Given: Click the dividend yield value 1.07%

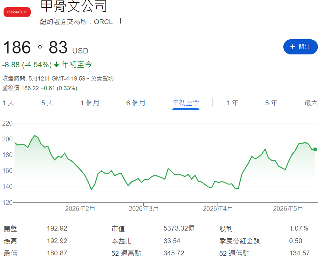Looking at the screenshot, I should coord(299,229).
